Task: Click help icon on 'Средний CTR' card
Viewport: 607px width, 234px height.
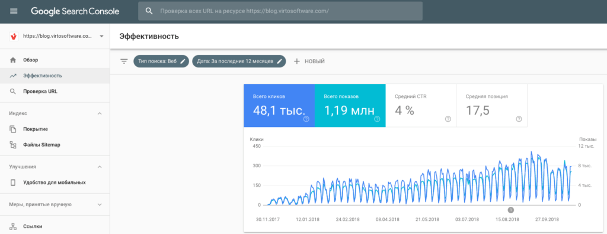Action: pyautogui.click(x=448, y=119)
